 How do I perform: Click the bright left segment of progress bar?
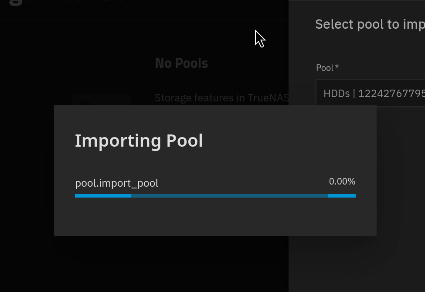[103, 196]
